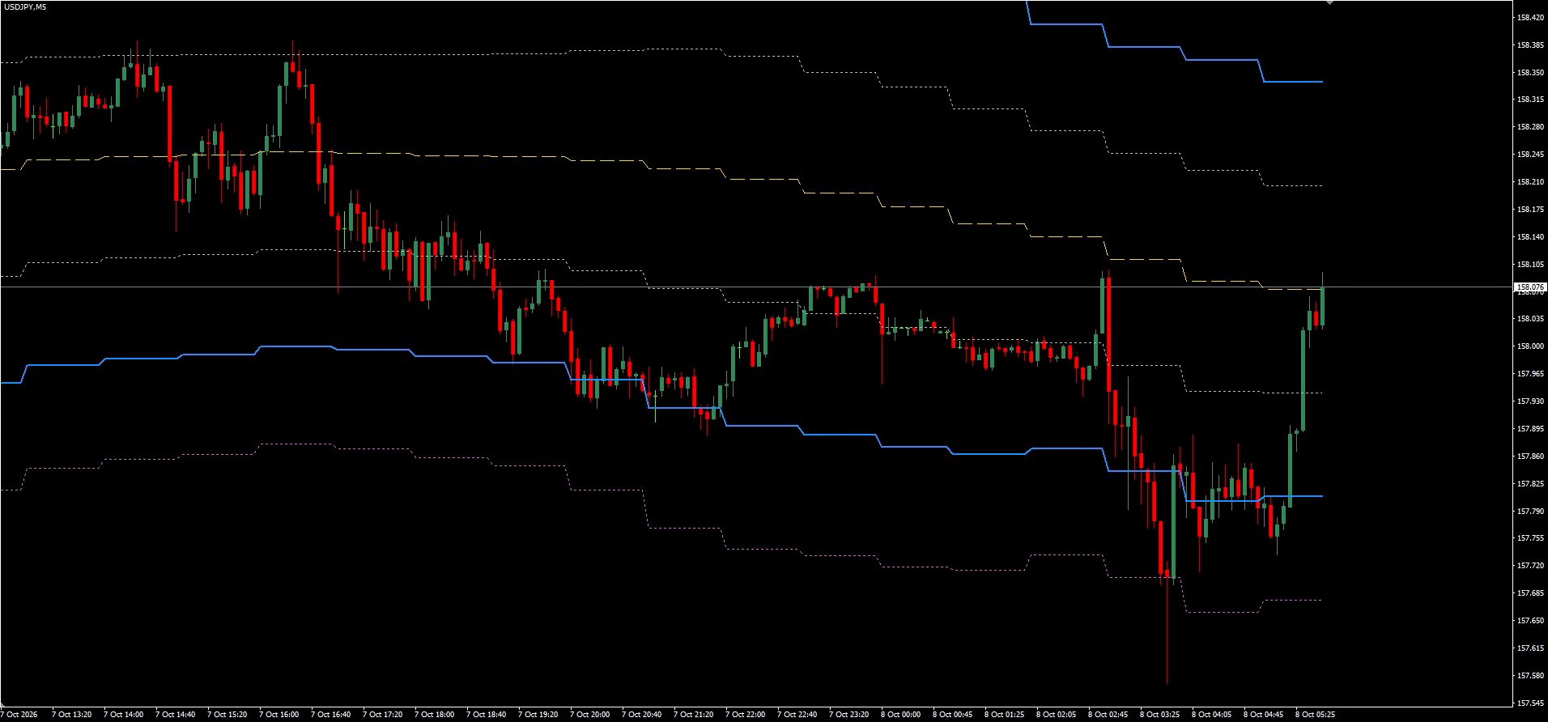
Task: Click the 157.580 price axis label
Action: [x=1531, y=676]
